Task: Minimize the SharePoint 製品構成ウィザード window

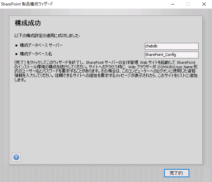Action: 172,4
